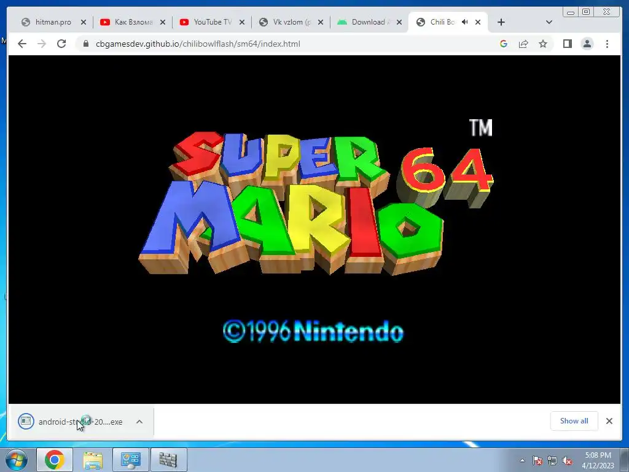Click the download file type icon
The width and height of the screenshot is (629, 472).
coord(26,421)
